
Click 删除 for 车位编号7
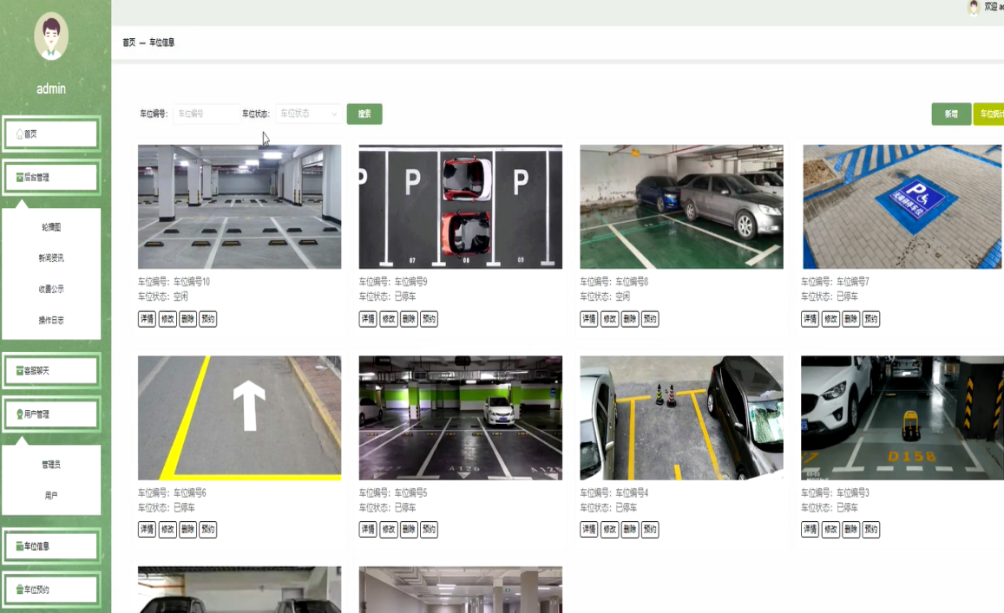coord(850,319)
